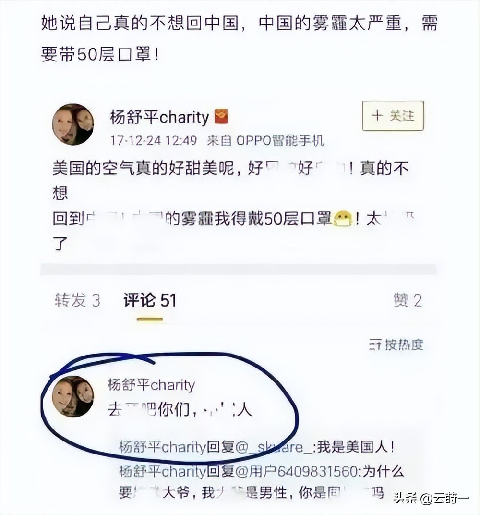Tap the post timestamp 17-12-24 12:49
The width and height of the screenshot is (480, 515).
(x=153, y=141)
